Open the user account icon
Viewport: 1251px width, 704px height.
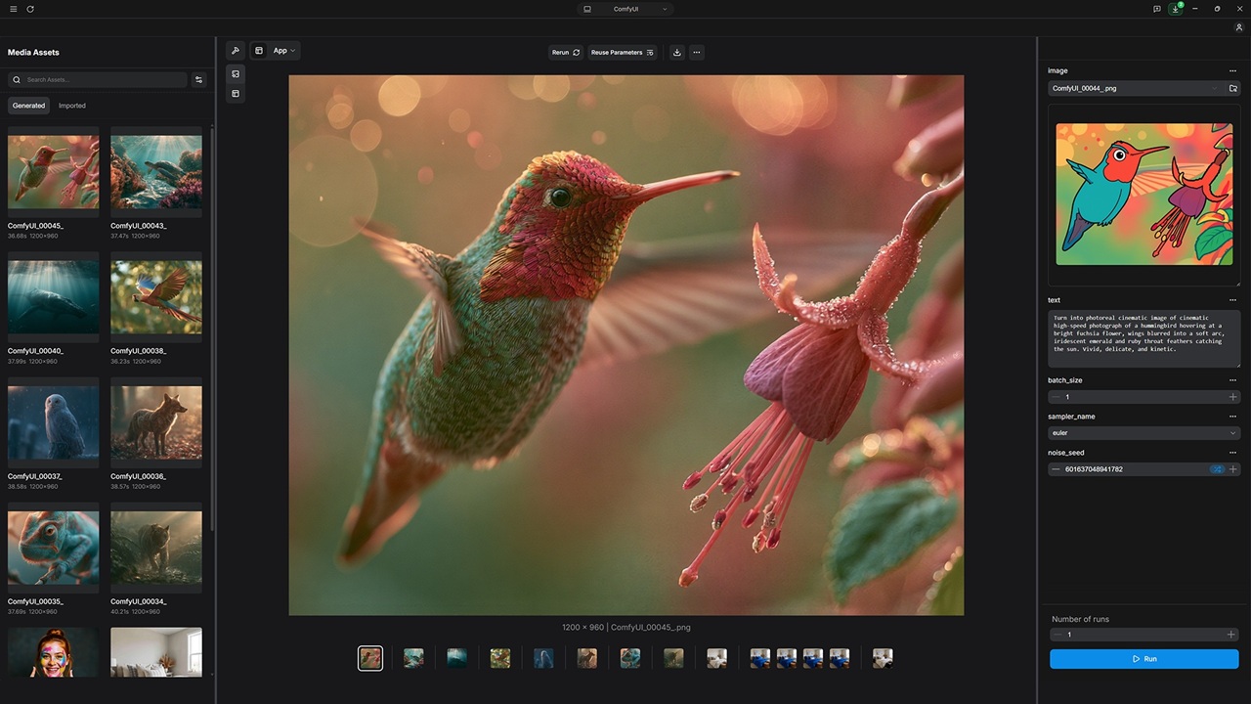point(1239,27)
